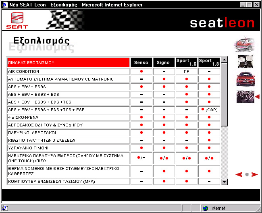Click the 4 ΔΙΣΚΟΦΡΕΝΑ row label
This screenshot has width=262, height=213.
[x=69, y=117]
